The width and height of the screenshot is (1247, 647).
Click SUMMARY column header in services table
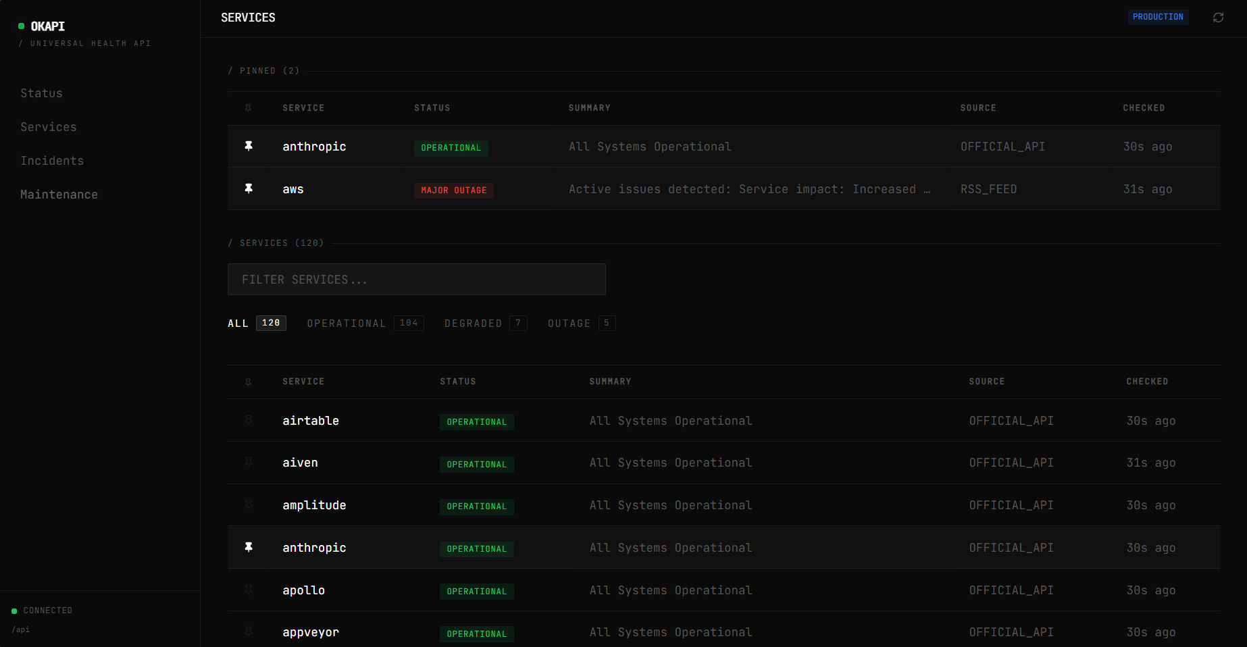point(610,382)
